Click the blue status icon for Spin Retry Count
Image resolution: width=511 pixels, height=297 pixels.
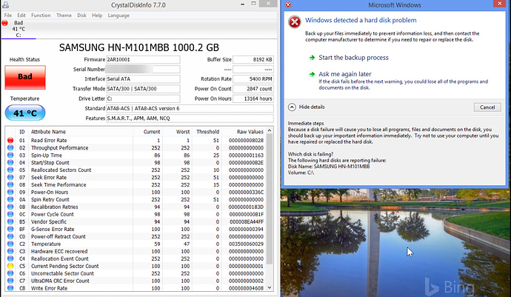10,199
